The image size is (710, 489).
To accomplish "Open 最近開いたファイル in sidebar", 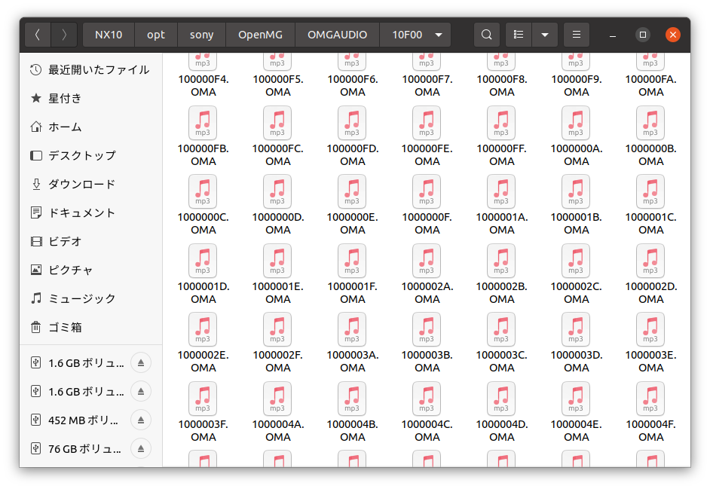I will point(90,70).
